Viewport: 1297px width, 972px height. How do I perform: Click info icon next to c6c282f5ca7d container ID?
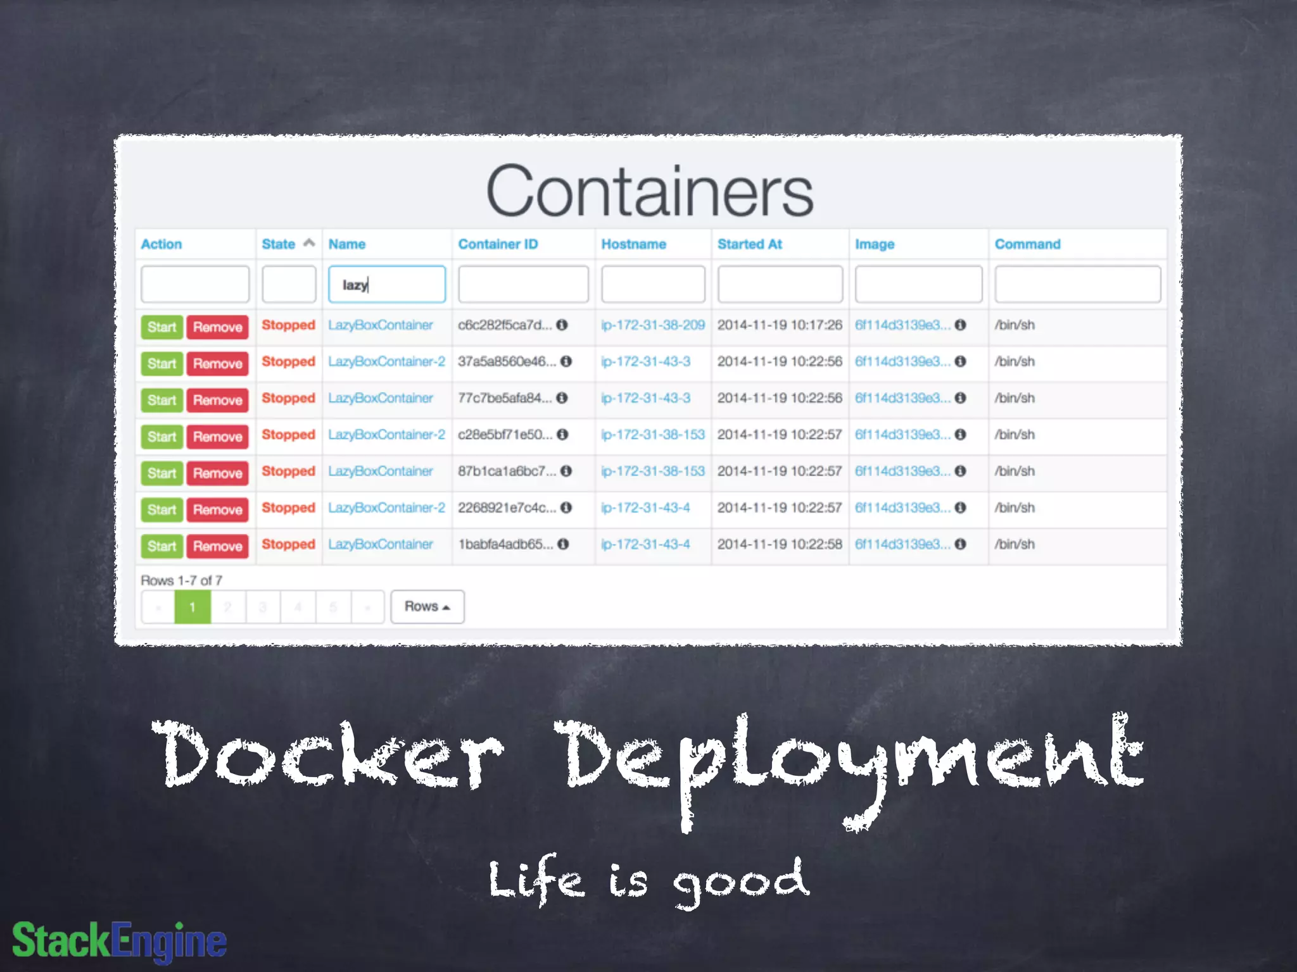point(562,325)
